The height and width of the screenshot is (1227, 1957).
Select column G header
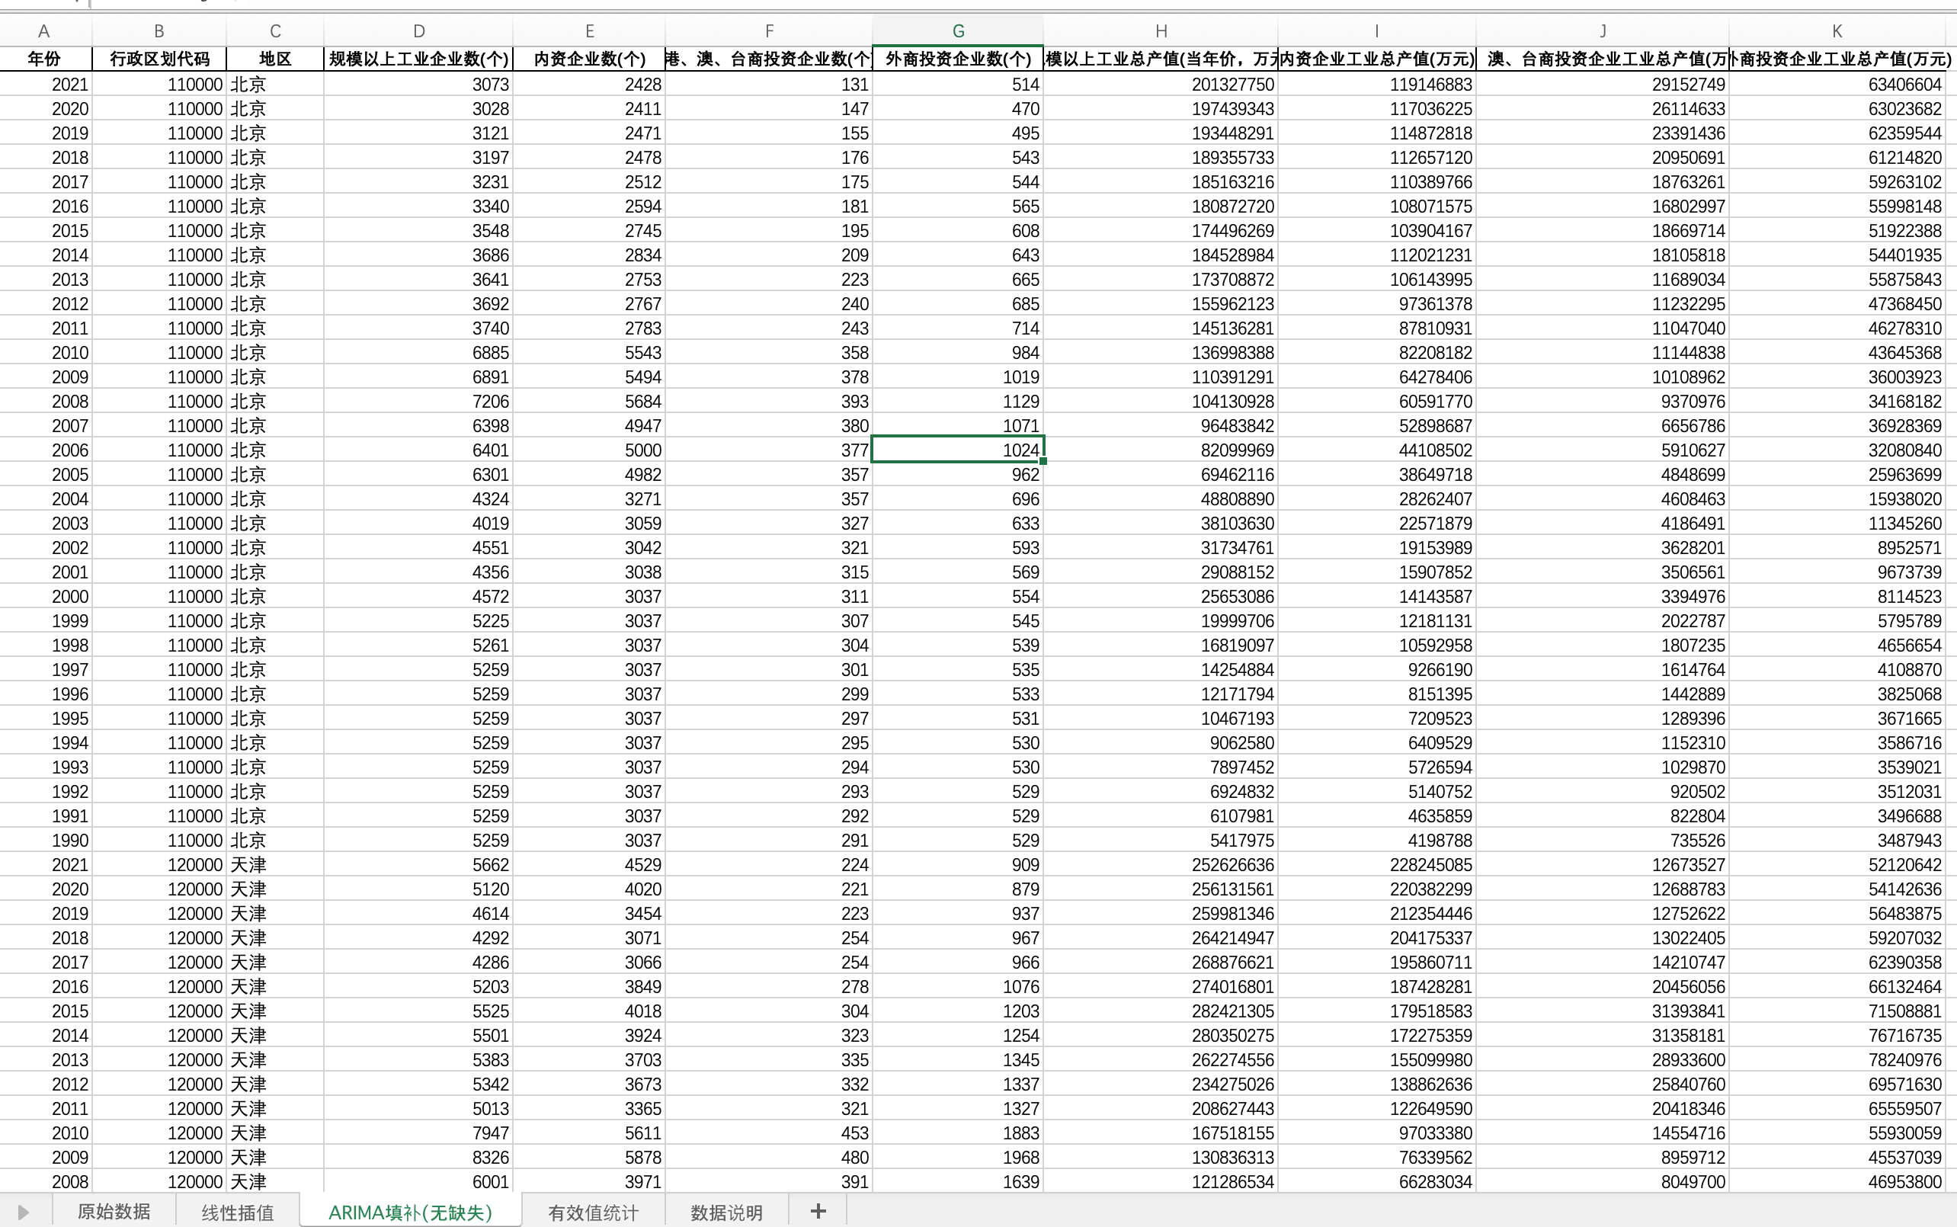pyautogui.click(x=957, y=30)
